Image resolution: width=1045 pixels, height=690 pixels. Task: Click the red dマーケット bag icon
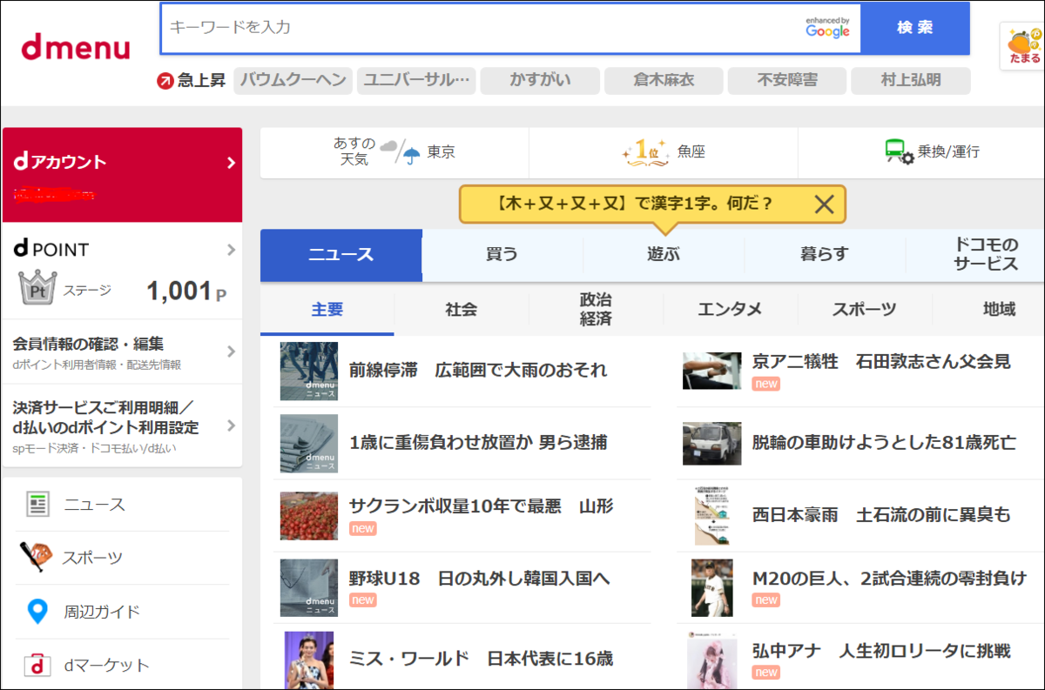(37, 665)
